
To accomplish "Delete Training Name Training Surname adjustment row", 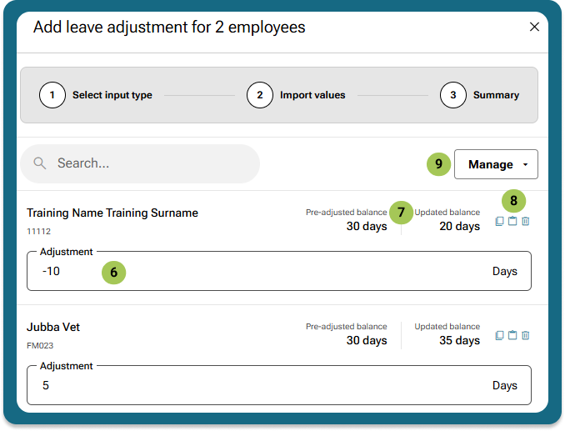I will (525, 221).
